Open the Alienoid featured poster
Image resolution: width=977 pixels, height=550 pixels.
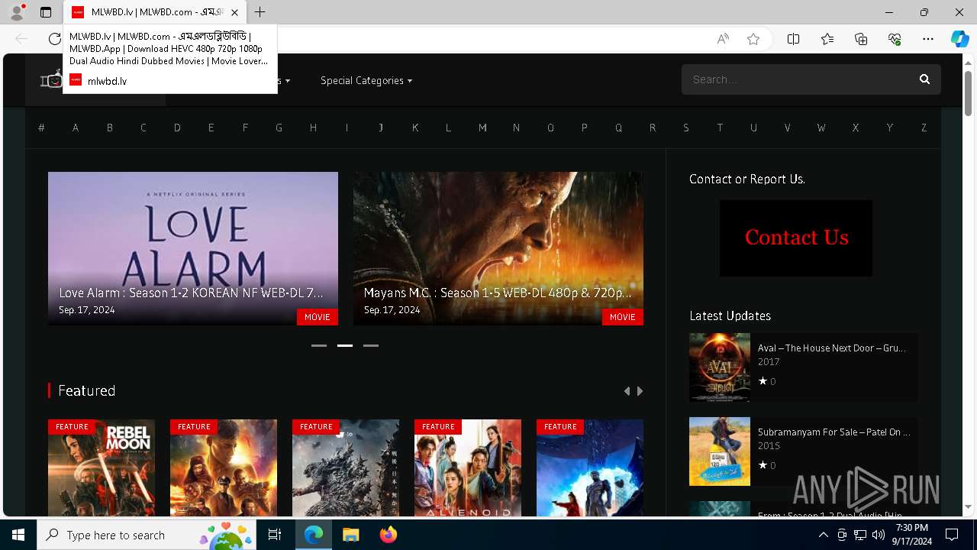click(468, 467)
